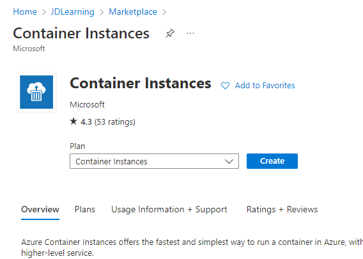
Task: Switch to the Plans tab
Action: coord(85,209)
